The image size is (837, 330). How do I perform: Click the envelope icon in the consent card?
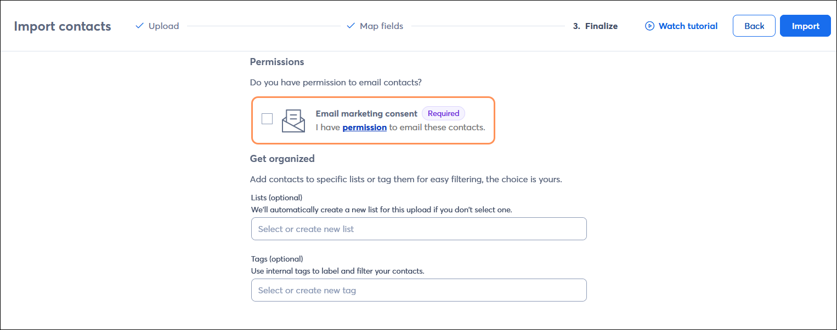293,120
